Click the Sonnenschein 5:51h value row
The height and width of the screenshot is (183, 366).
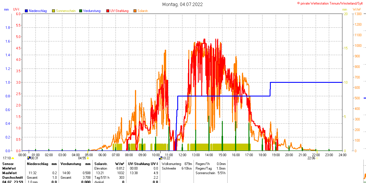pyautogui.click(x=210, y=173)
